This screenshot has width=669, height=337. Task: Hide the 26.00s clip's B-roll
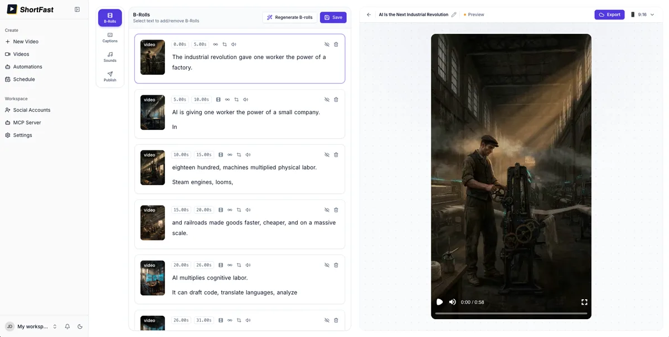click(327, 320)
